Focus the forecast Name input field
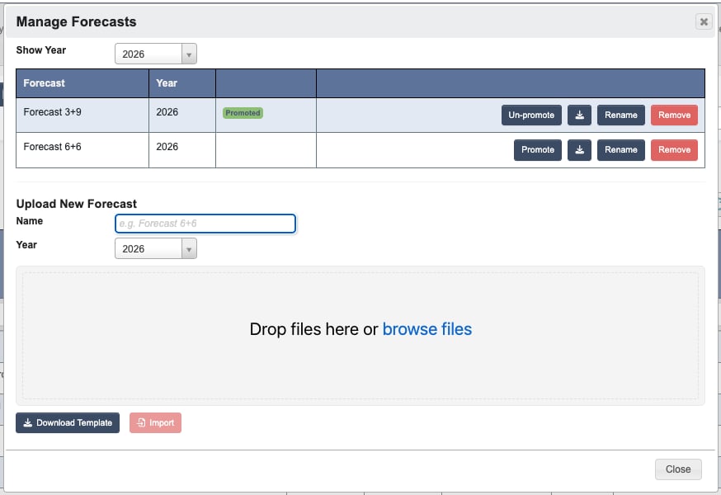721x495 pixels. 205,224
